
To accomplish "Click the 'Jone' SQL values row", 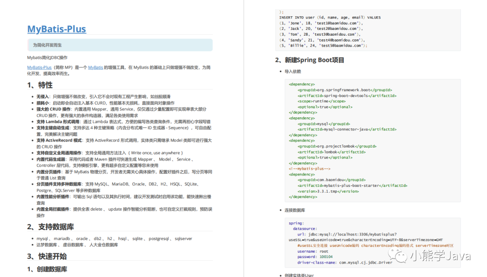I will point(321,23).
